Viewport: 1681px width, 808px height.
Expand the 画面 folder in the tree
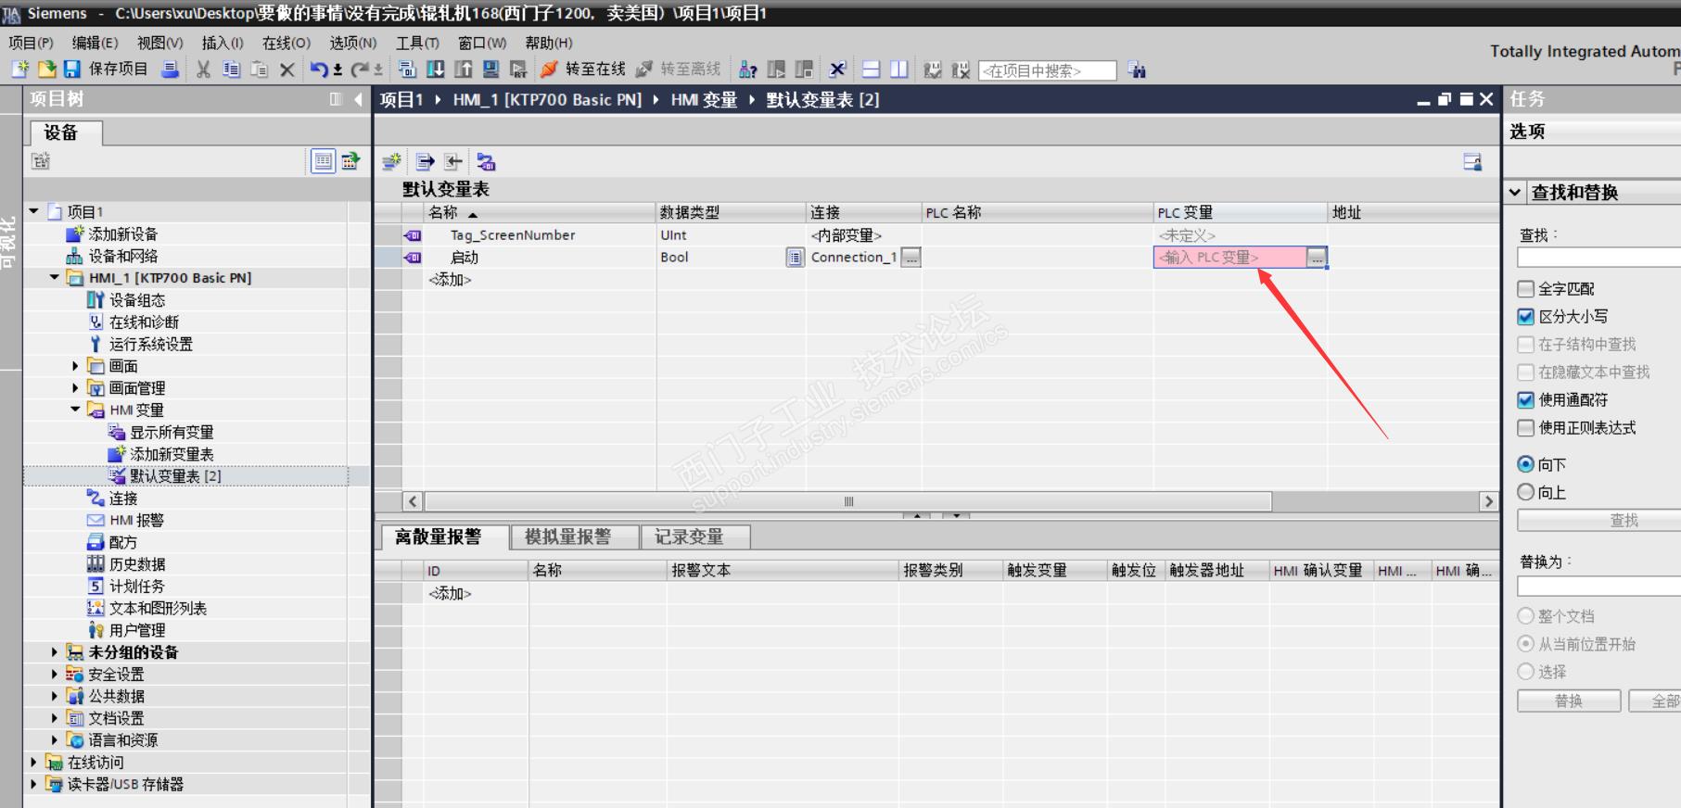click(75, 366)
